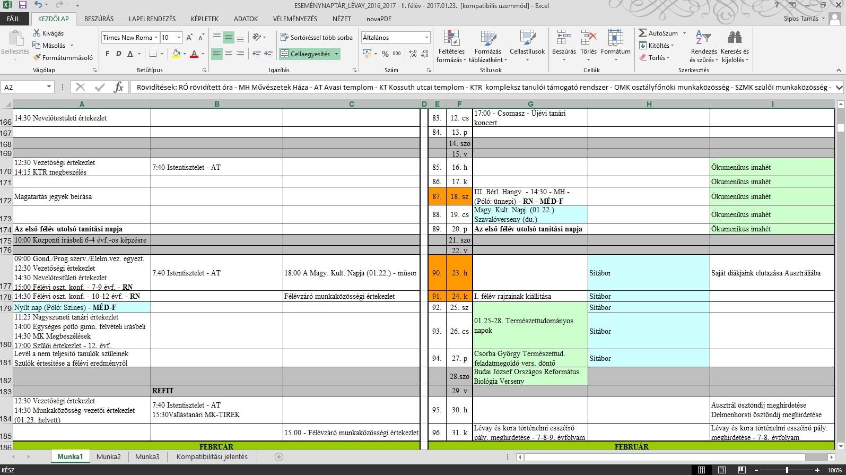
Task: Click the increase font size icon
Action: (189, 38)
